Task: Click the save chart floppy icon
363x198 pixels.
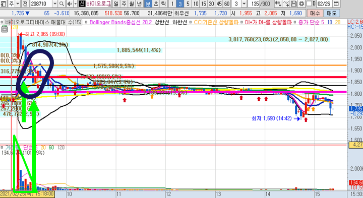Action: pyautogui.click(x=293, y=4)
